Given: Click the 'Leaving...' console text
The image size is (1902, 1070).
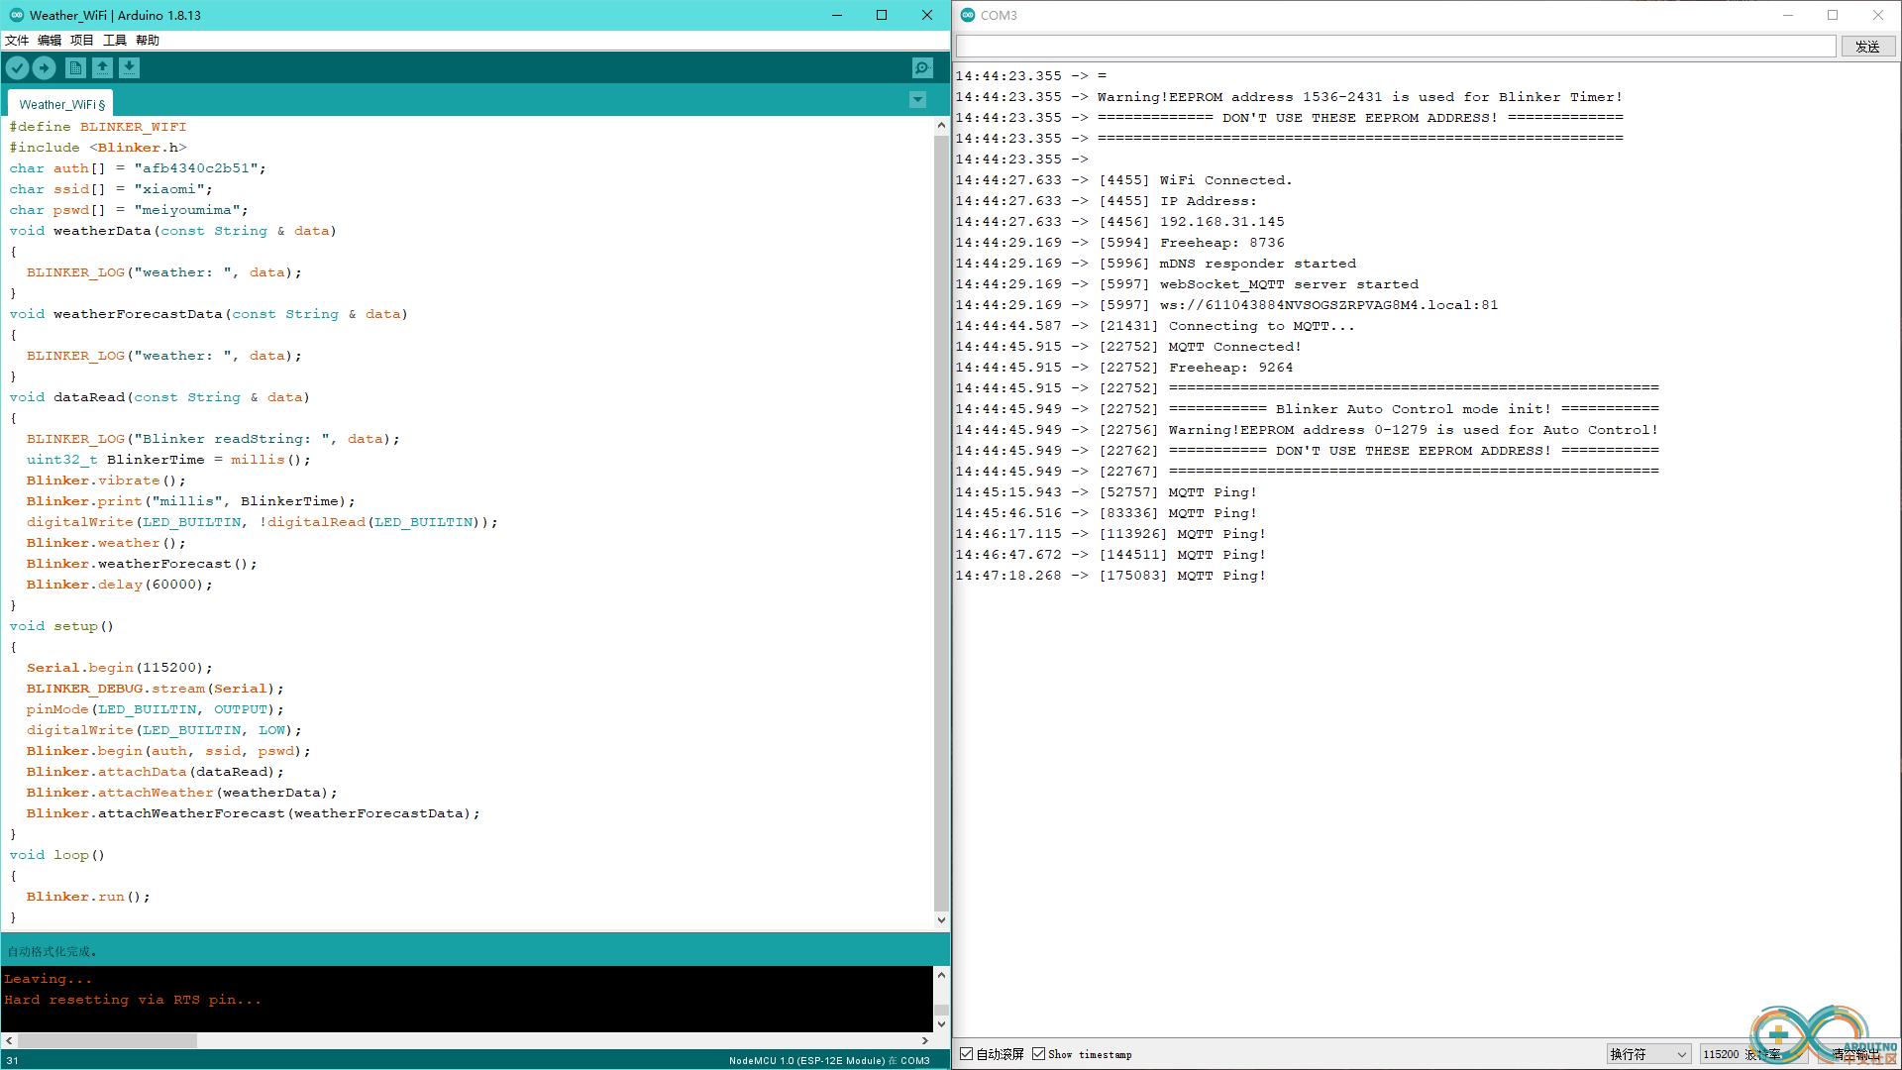Looking at the screenshot, I should coord(48,979).
